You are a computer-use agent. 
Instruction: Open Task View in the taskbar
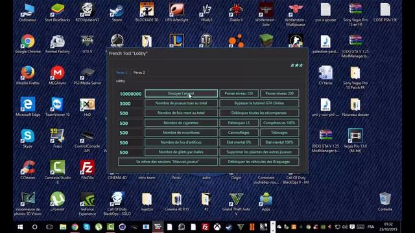coord(49,227)
